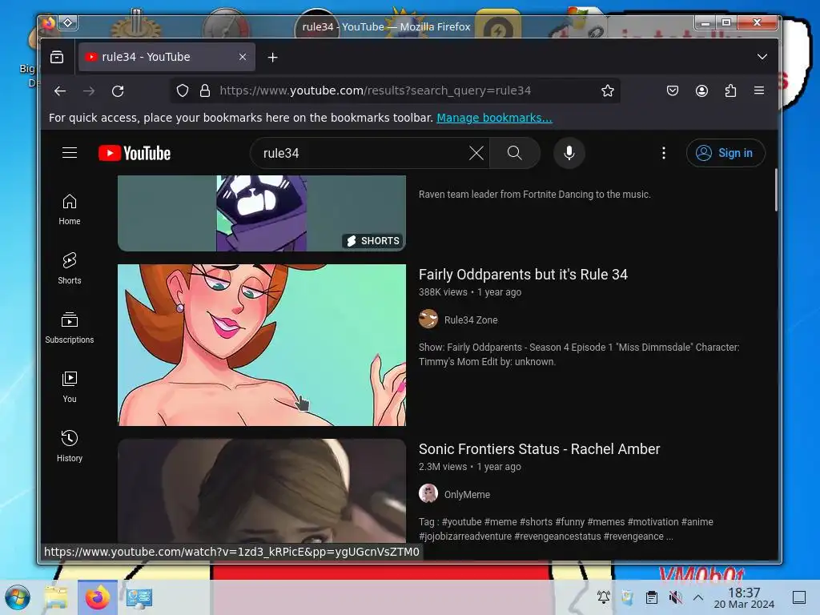
Task: Open the Rule34 Zone channel name
Action: [x=471, y=320]
